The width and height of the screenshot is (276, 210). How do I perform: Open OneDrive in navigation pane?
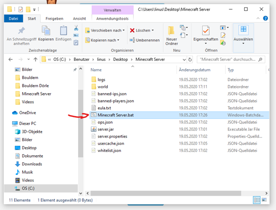tap(24, 113)
